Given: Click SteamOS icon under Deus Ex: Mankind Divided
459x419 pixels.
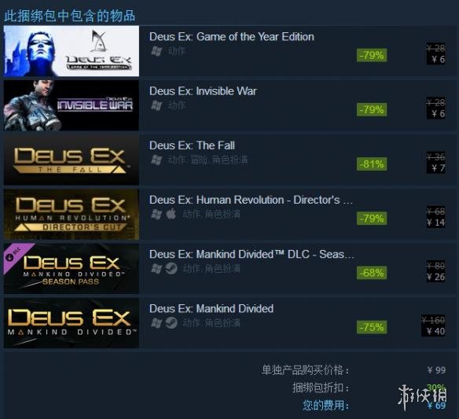Looking at the screenshot, I should point(171,323).
